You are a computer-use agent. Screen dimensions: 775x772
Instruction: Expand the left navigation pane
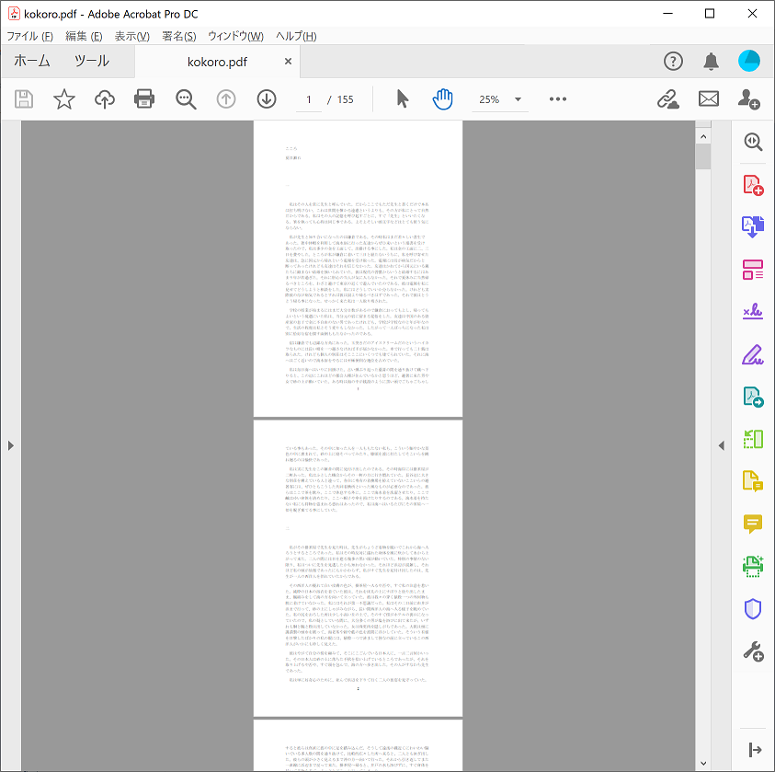10,445
